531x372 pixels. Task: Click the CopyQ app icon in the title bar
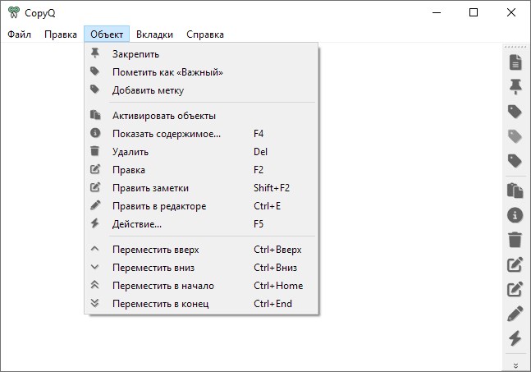coord(13,12)
